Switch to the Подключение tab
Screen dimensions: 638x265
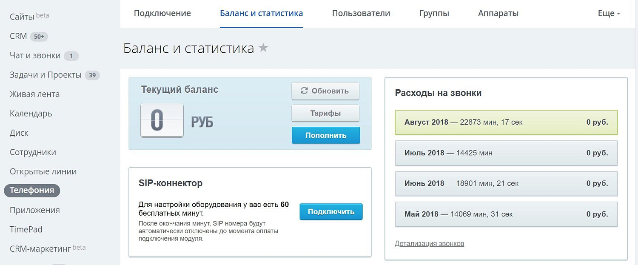pyautogui.click(x=162, y=13)
